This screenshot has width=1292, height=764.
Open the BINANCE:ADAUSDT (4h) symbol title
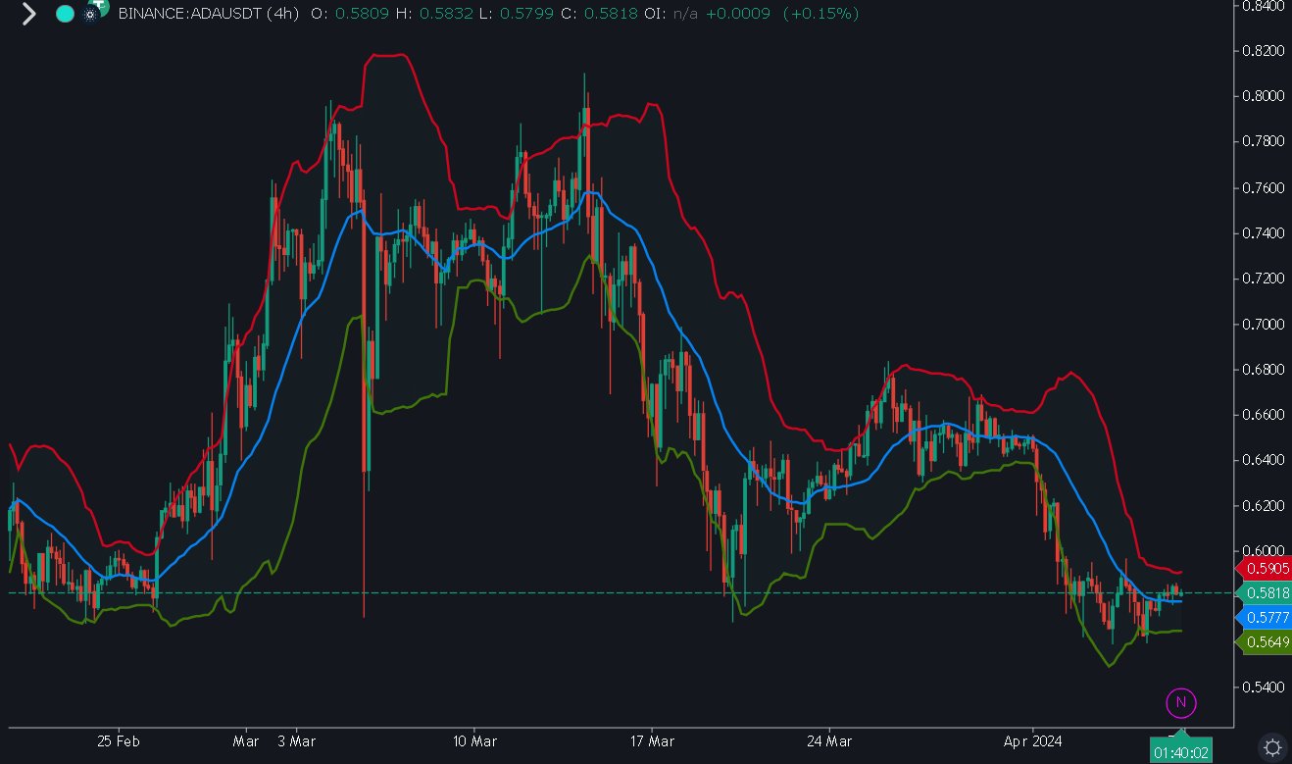(x=208, y=14)
